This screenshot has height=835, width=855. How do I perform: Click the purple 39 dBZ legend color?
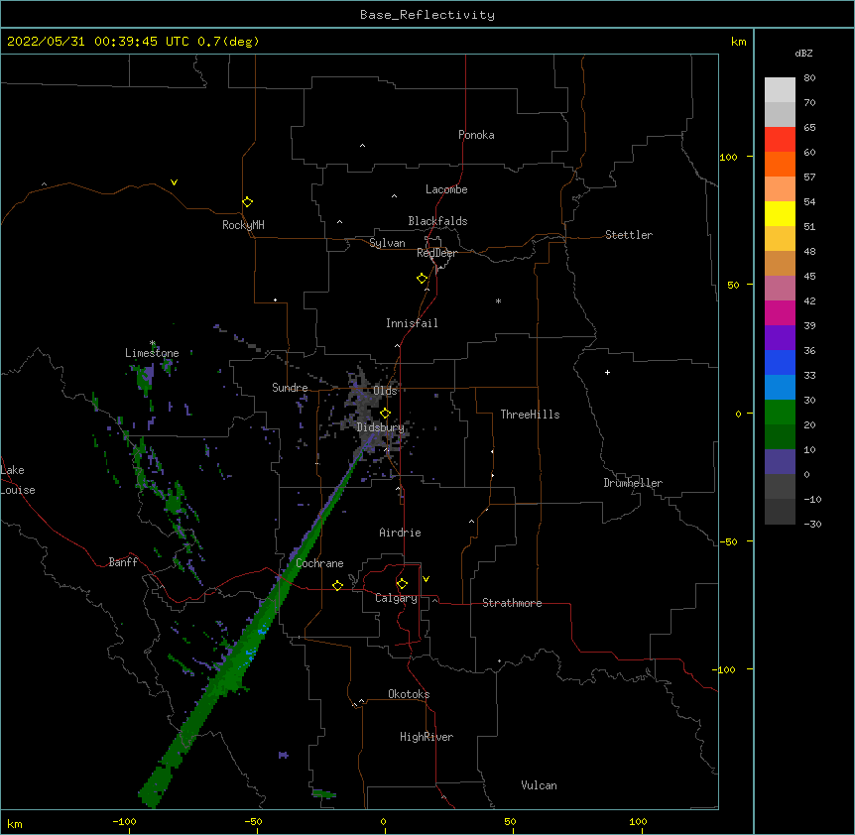point(780,338)
